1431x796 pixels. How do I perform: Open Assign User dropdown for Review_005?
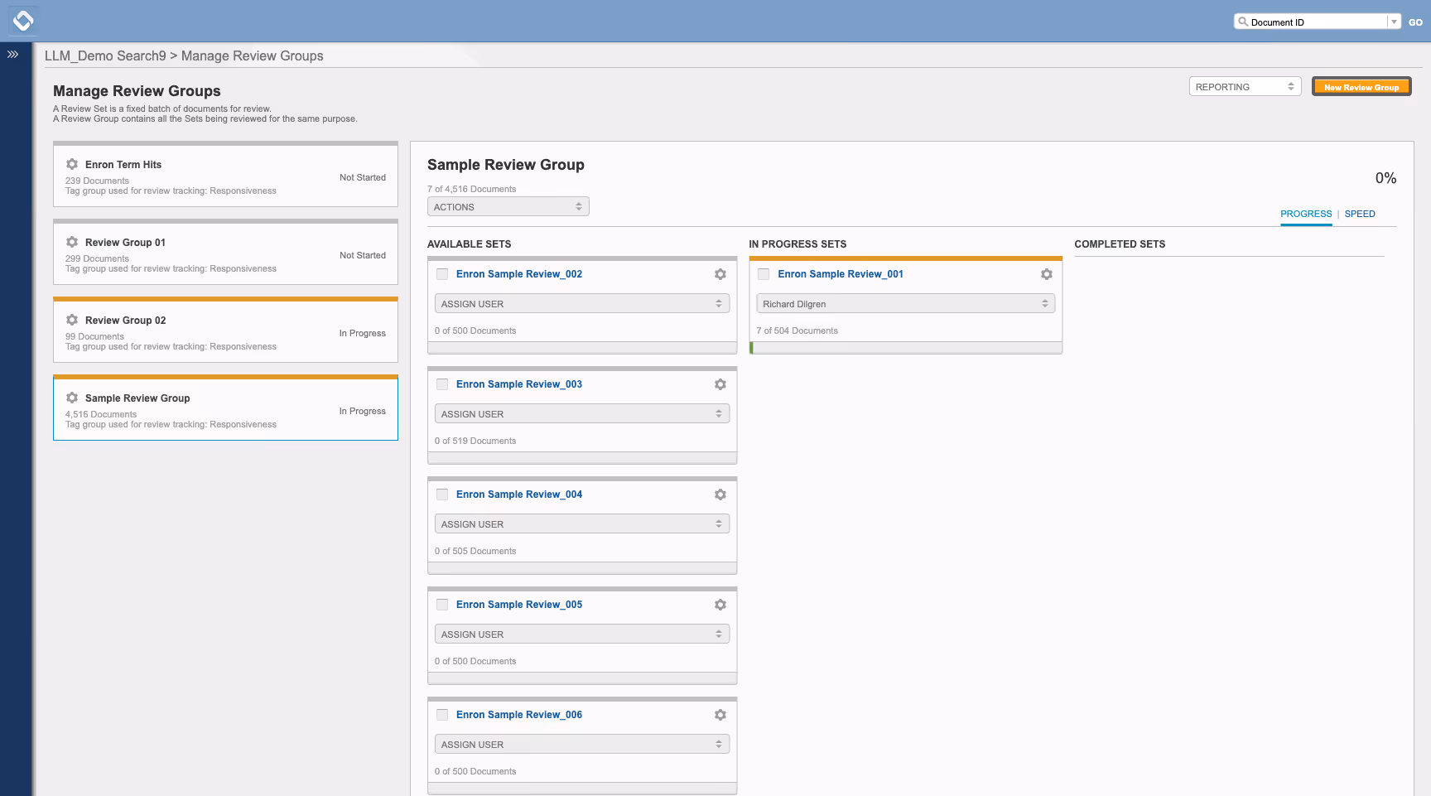click(581, 634)
